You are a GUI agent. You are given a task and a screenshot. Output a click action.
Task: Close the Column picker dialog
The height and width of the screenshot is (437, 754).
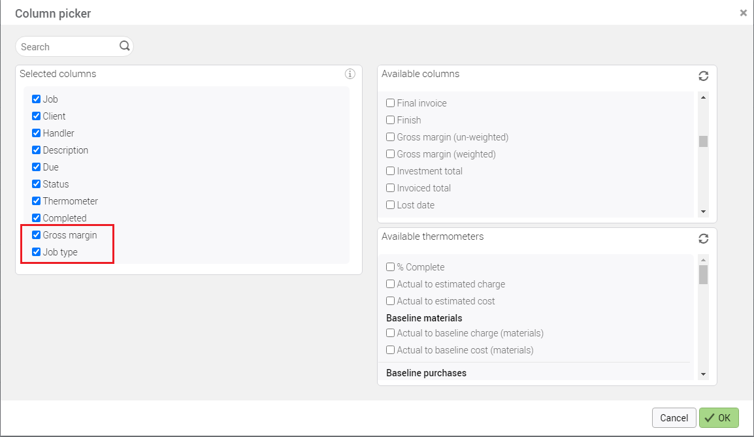pyautogui.click(x=743, y=13)
